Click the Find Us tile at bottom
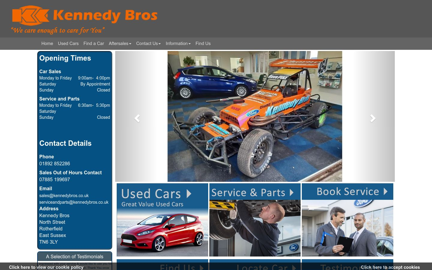The width and height of the screenshot is (432, 270). coord(162,265)
